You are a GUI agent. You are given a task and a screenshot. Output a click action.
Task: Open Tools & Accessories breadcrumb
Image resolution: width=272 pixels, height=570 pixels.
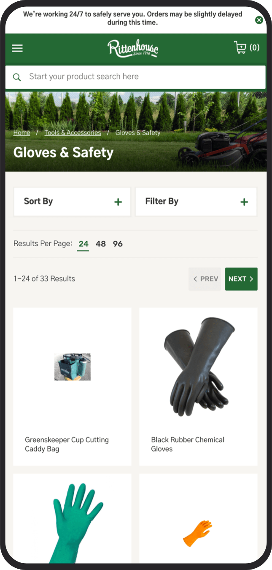click(x=73, y=133)
